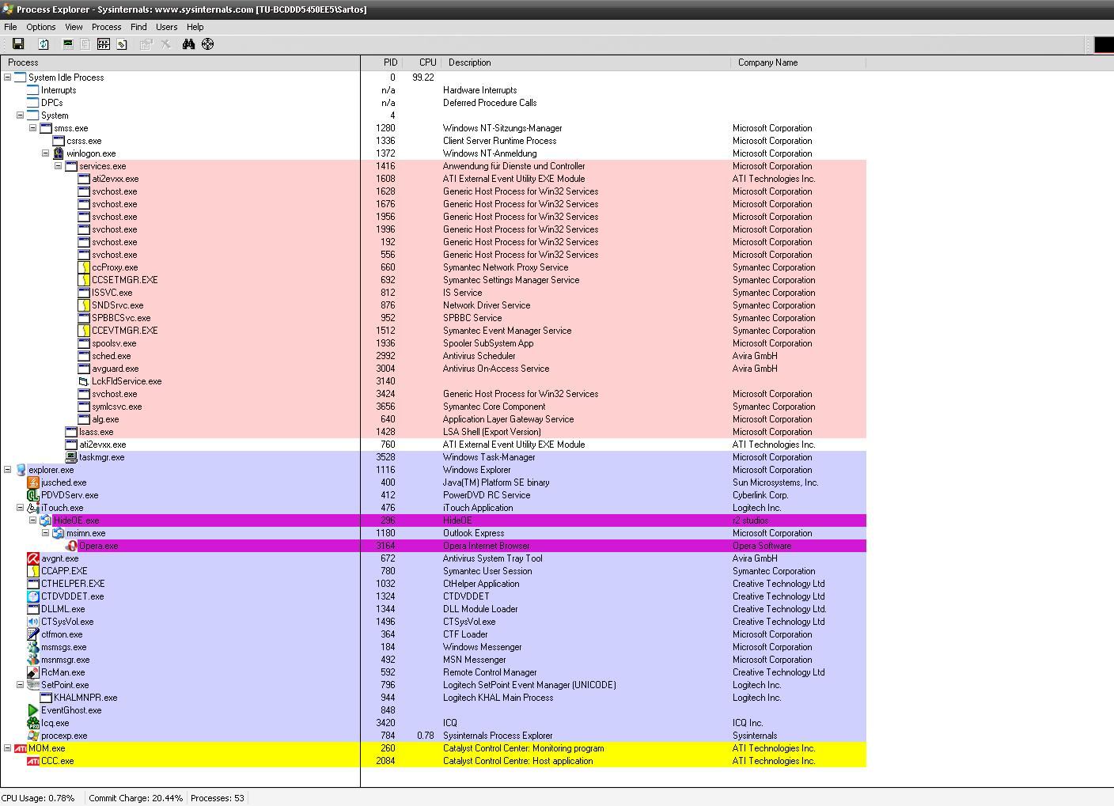Click the CTSysVol.exe speaker icon
1114x806 pixels.
33,622
